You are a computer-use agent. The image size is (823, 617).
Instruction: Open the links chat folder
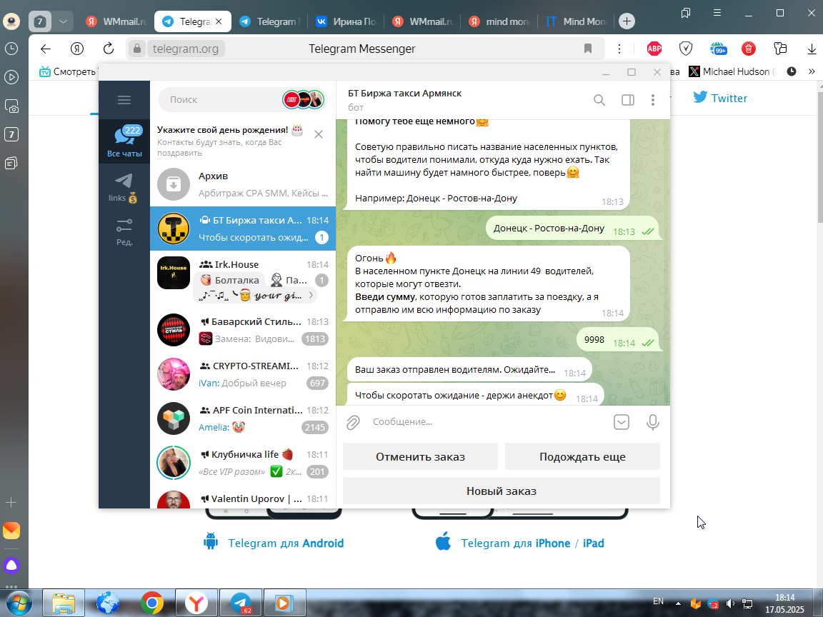click(x=124, y=188)
